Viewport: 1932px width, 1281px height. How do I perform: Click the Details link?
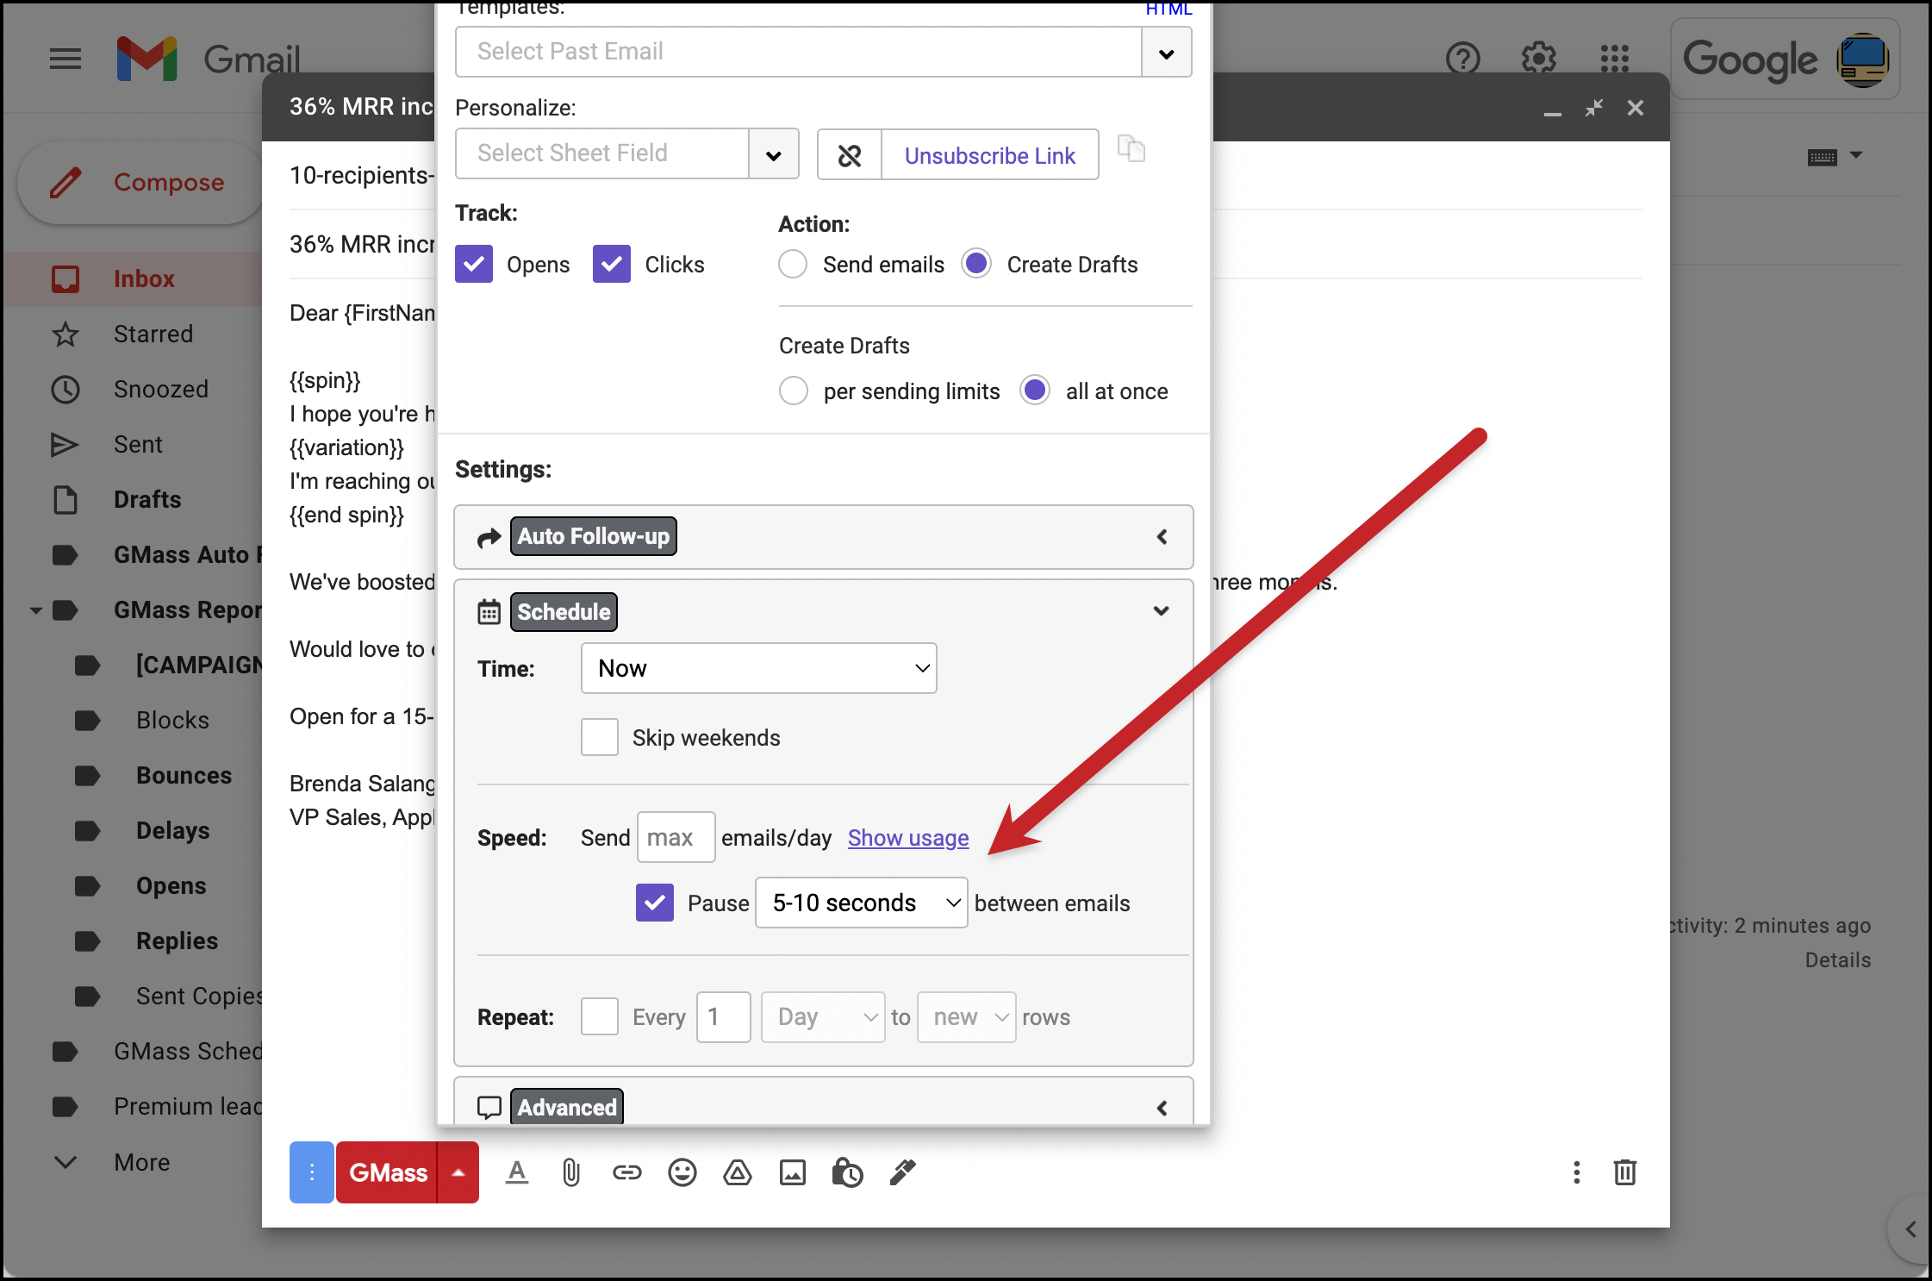click(x=1837, y=960)
